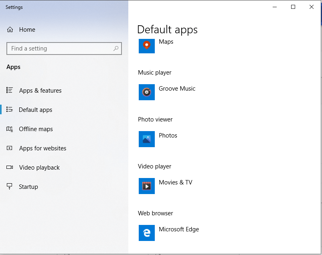Click the Video playback camera icon
Image resolution: width=322 pixels, height=255 pixels.
[10, 167]
